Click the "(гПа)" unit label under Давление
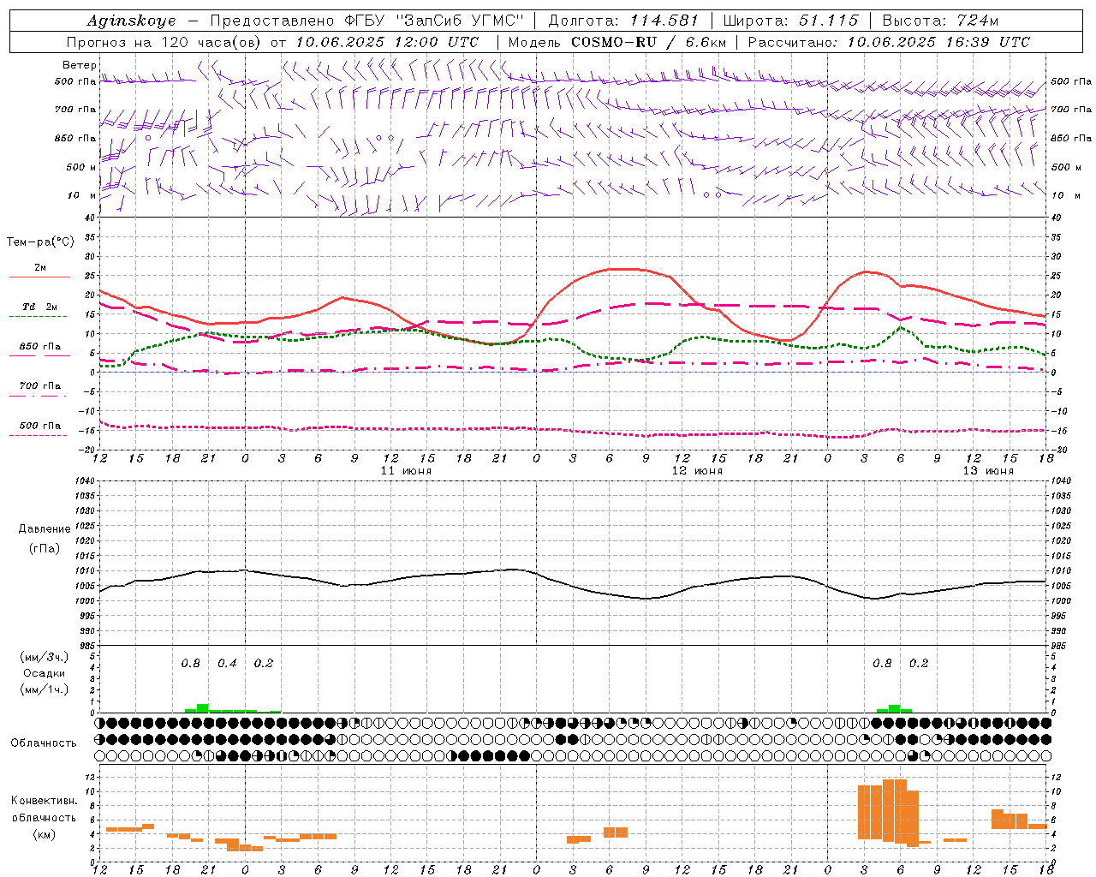Viewport: 1096px width, 877px height. 44,549
